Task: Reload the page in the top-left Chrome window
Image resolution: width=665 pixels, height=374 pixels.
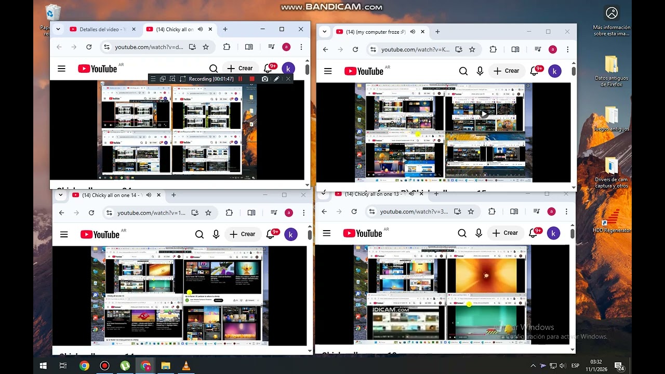Action: pos(89,47)
